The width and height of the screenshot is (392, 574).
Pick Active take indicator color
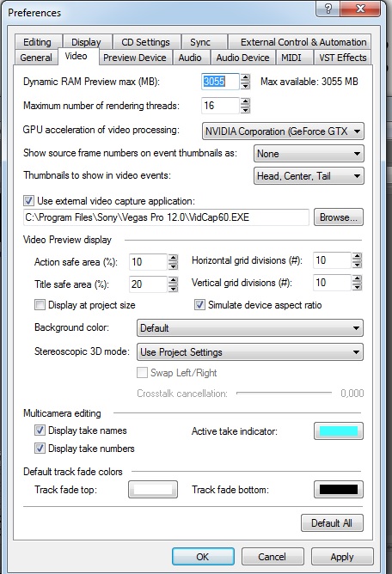(x=339, y=430)
